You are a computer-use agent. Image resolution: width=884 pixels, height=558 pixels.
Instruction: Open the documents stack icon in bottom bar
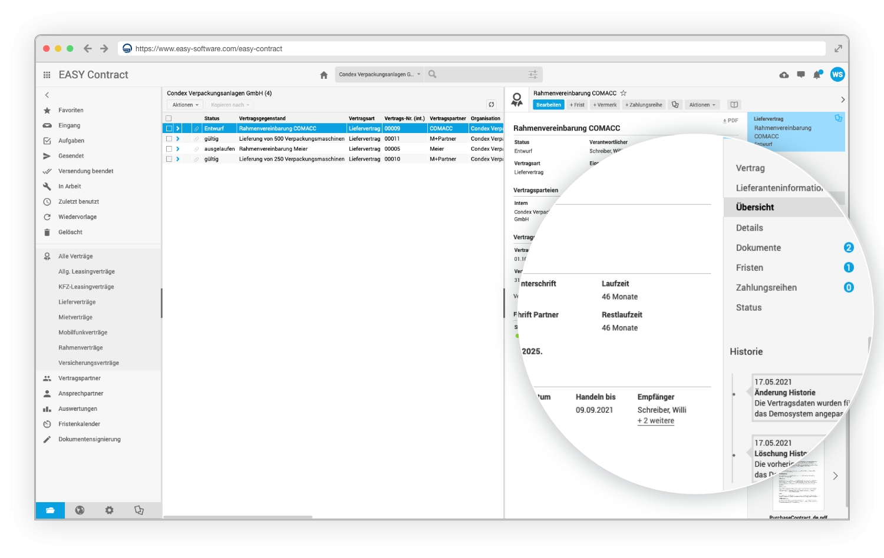point(139,510)
